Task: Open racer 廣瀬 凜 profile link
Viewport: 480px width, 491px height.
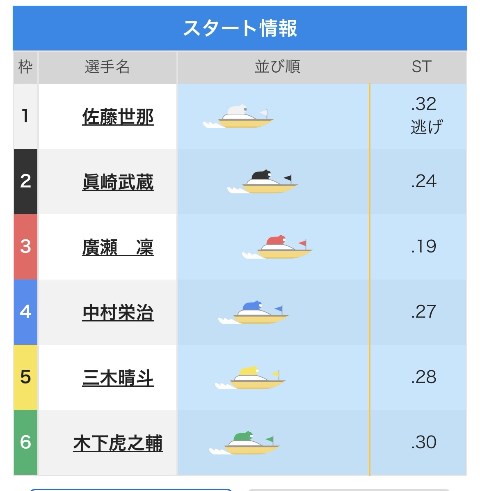Action: click(118, 248)
